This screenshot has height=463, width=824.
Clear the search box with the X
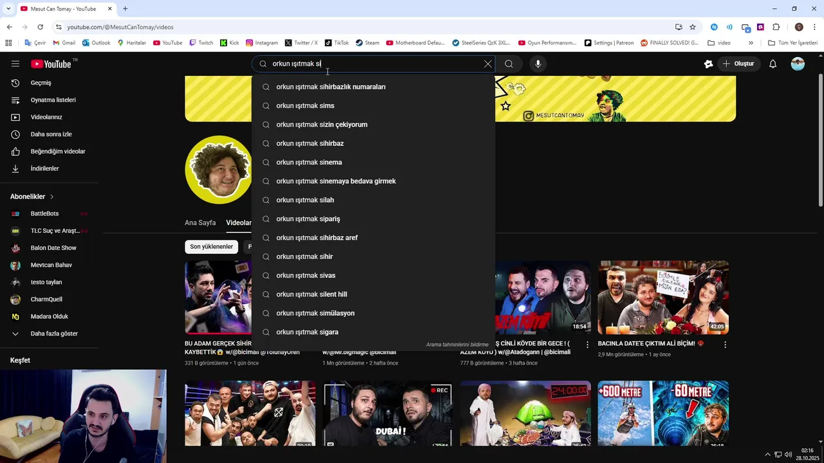tap(488, 64)
